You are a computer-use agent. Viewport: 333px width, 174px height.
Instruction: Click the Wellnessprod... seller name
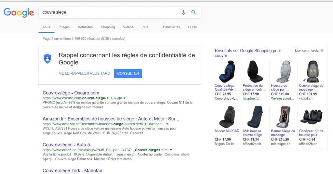click(282, 99)
